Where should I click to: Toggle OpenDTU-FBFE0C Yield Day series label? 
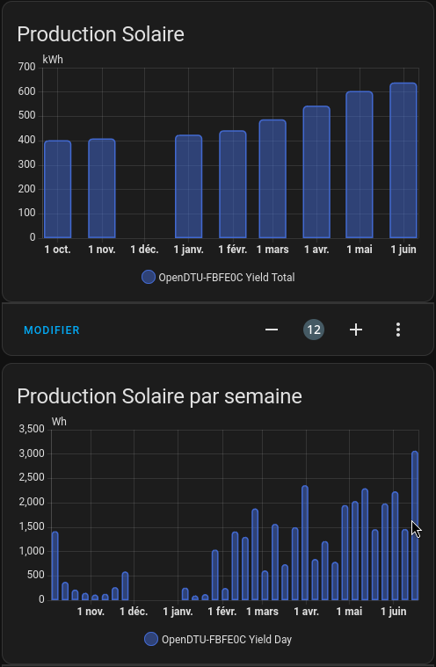coord(227,640)
